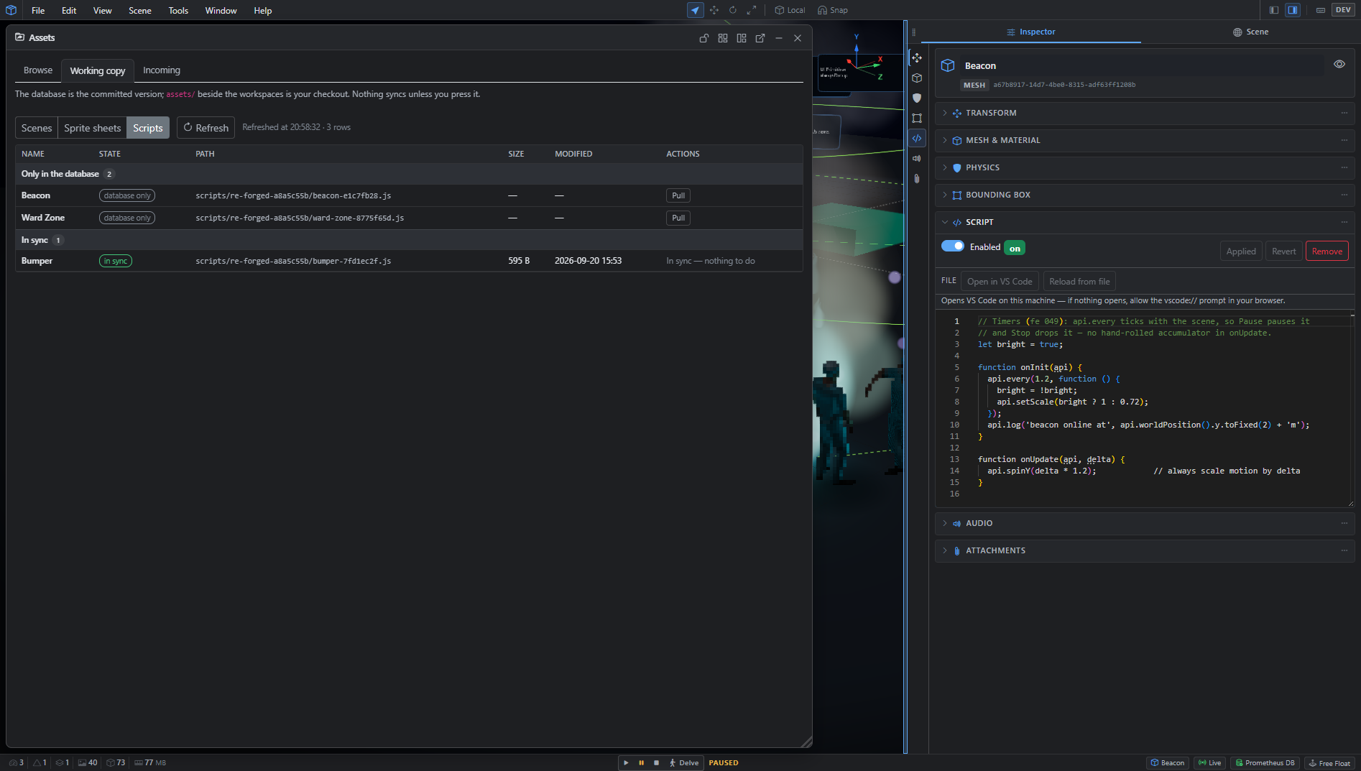Pull the Ward Zone script

click(x=678, y=218)
